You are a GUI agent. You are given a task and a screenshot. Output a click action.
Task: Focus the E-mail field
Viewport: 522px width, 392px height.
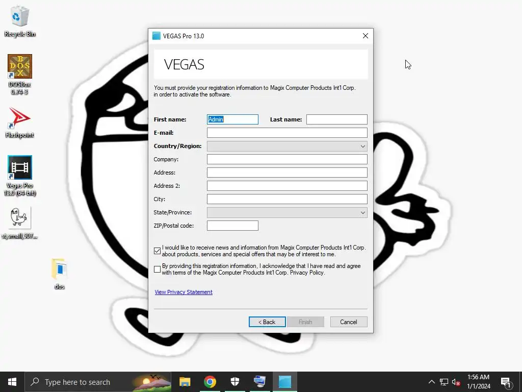point(287,133)
